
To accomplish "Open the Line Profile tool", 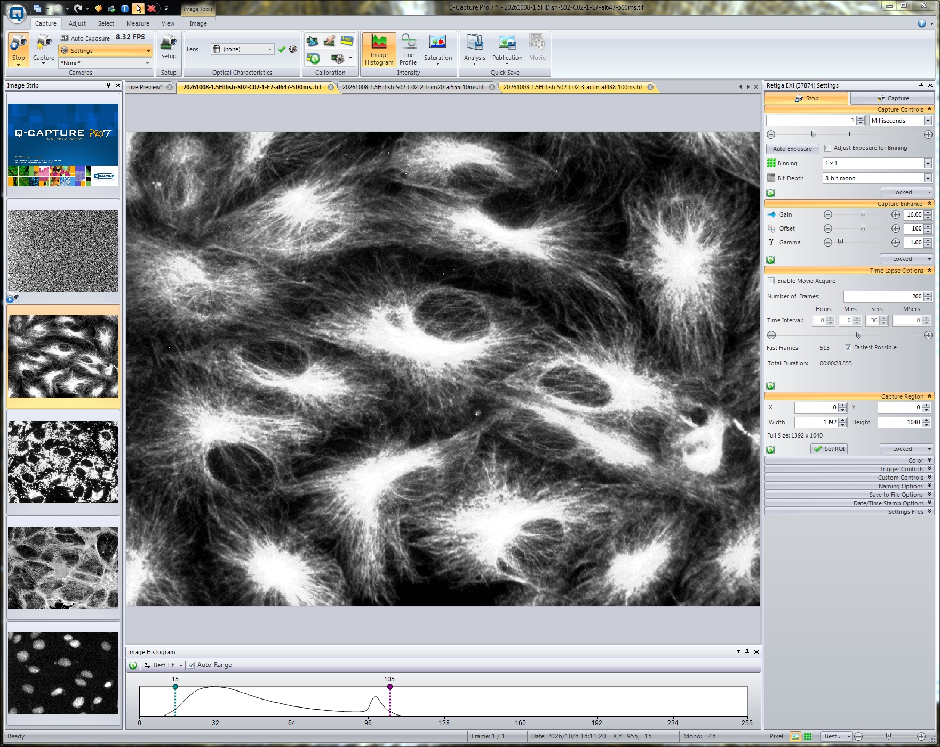I will (408, 50).
